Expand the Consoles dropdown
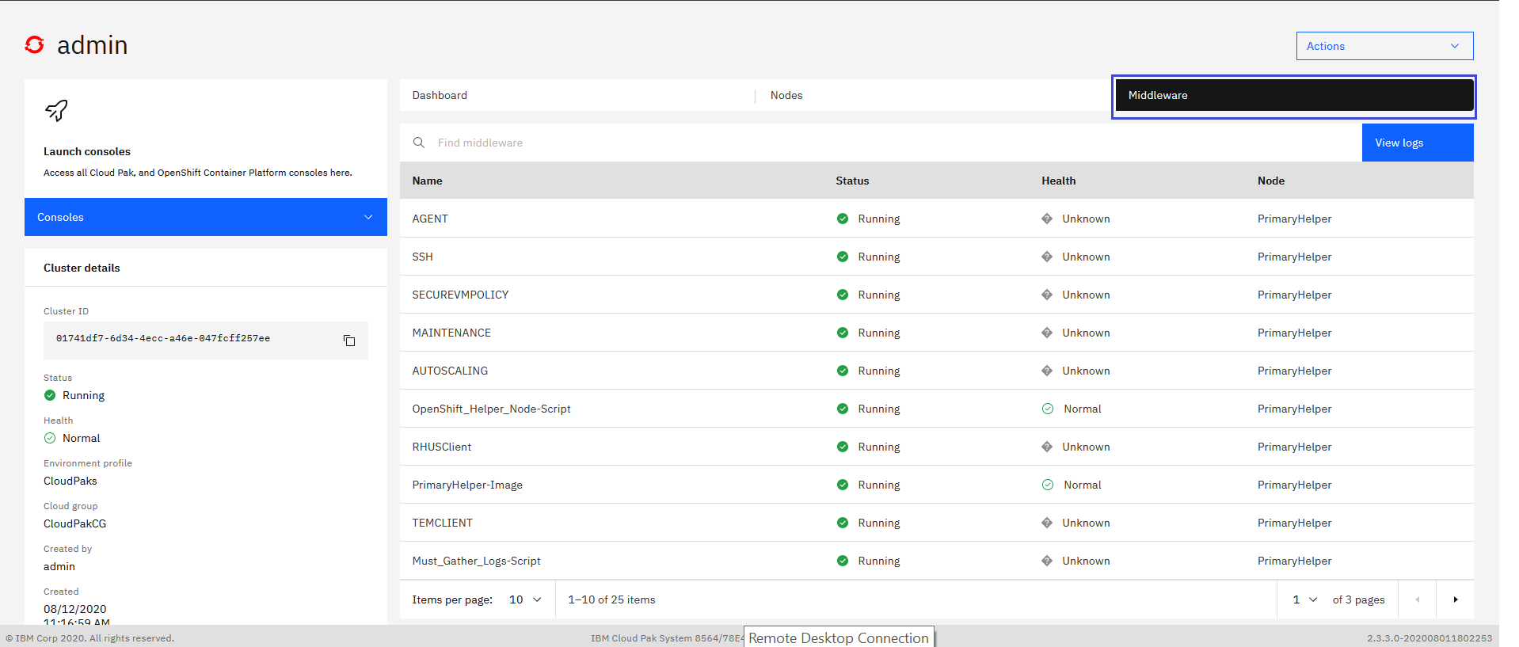 coord(206,217)
